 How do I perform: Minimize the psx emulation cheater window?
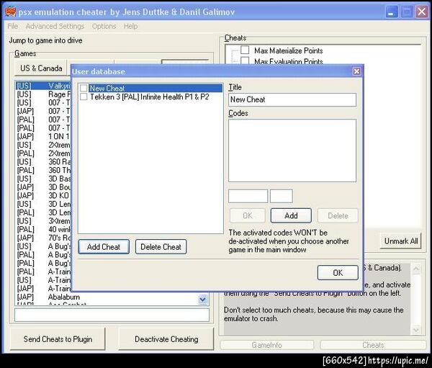tap(391, 12)
